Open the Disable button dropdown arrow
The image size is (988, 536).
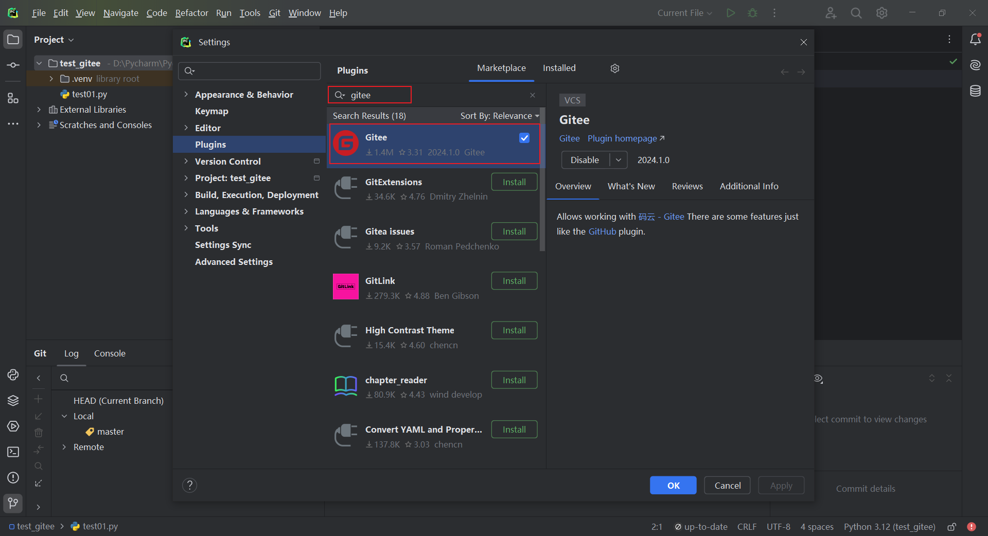click(x=619, y=160)
